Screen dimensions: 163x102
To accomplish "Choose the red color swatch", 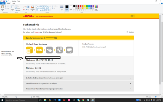I will 80,6.
